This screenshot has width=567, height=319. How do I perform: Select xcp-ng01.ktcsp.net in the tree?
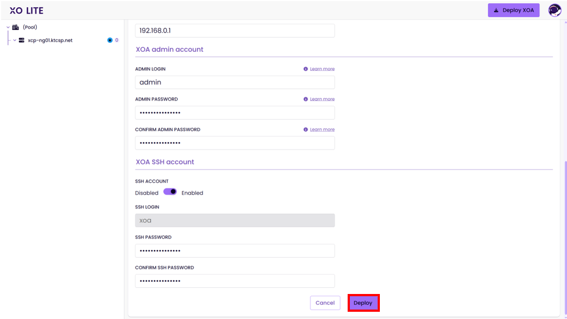[50, 41]
